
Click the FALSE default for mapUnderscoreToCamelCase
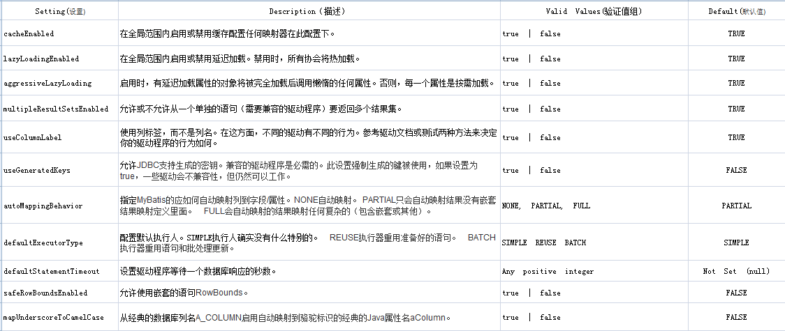click(736, 318)
